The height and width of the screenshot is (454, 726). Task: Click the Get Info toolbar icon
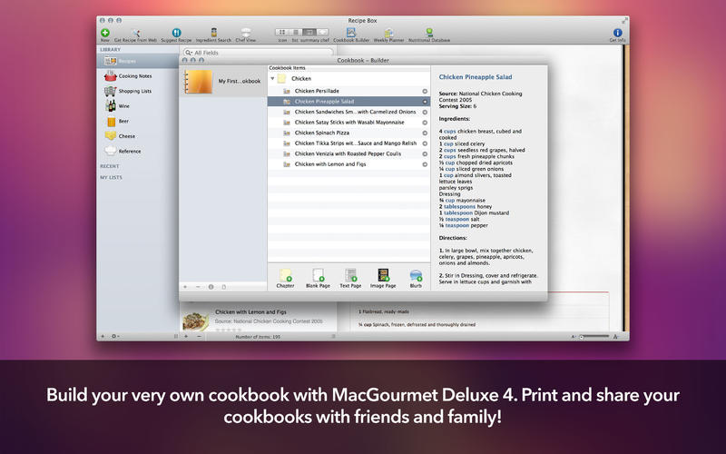617,33
